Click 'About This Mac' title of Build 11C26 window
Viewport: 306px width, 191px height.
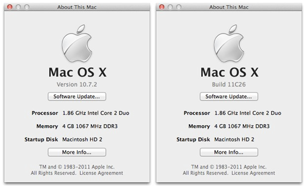coord(229,7)
